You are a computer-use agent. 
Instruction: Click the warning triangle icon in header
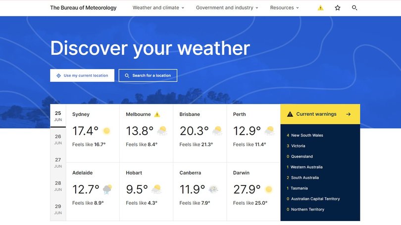(320, 8)
